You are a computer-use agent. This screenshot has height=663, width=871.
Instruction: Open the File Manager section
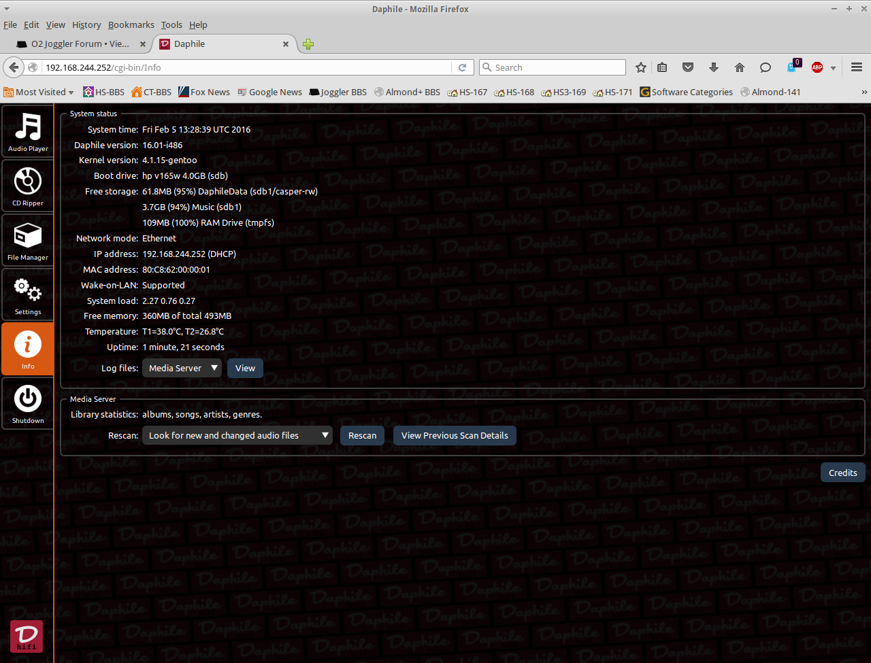(x=27, y=240)
